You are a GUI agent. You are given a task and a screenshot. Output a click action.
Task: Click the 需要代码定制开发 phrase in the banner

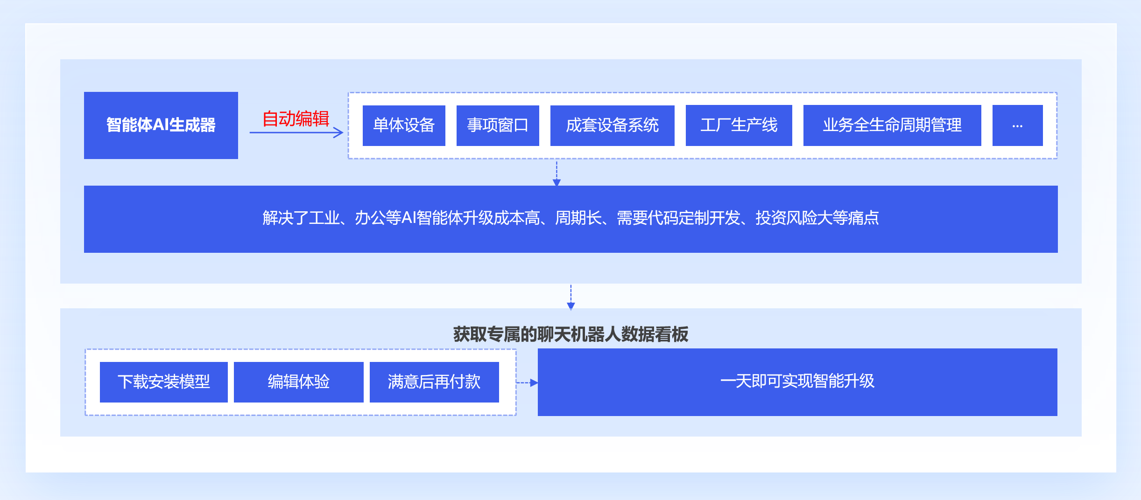(x=678, y=218)
